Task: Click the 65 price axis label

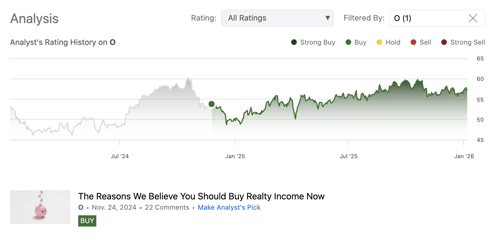Action: (x=480, y=59)
